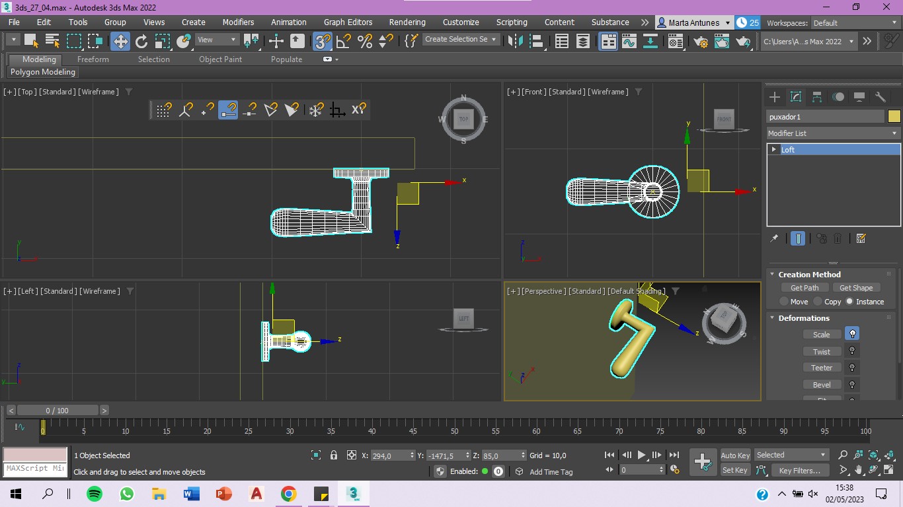Viewport: 903px width, 507px height.
Task: Click the Configure Modifier Sets icon
Action: click(x=861, y=239)
